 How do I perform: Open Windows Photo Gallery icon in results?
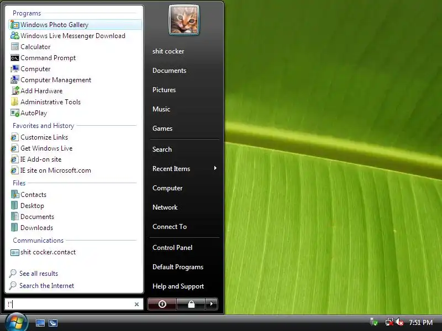(14, 25)
